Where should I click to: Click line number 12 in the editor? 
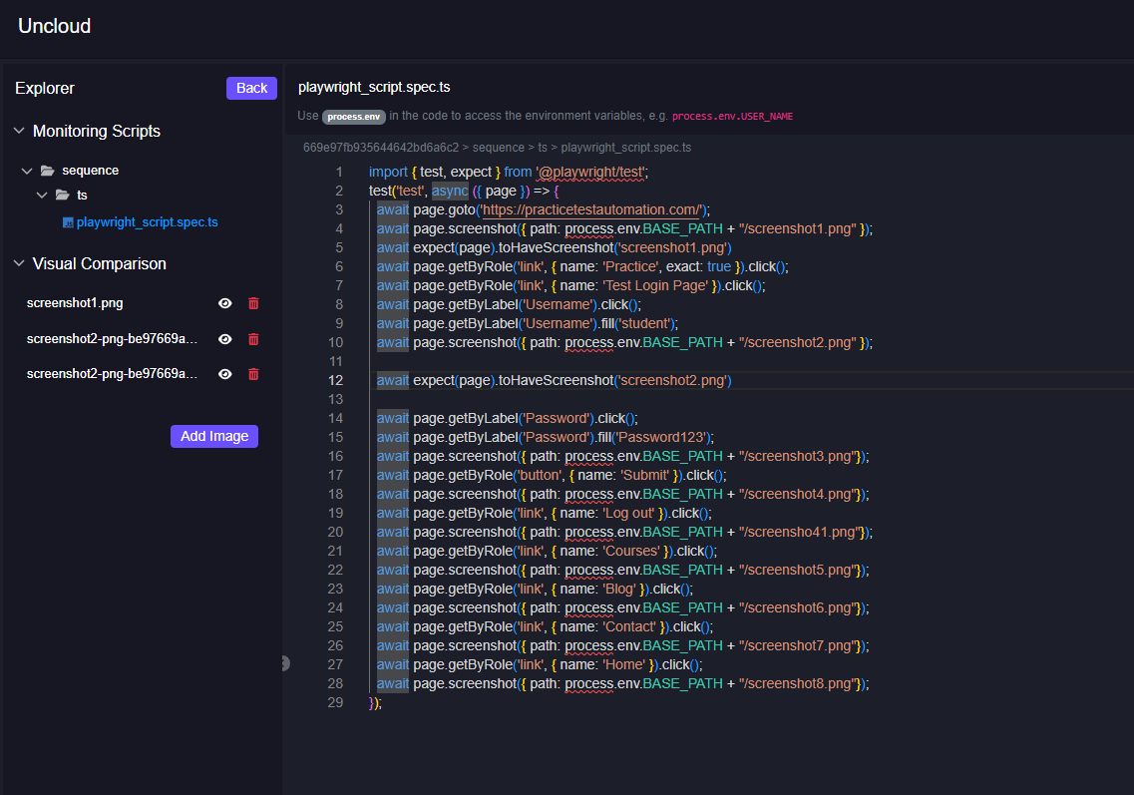335,380
